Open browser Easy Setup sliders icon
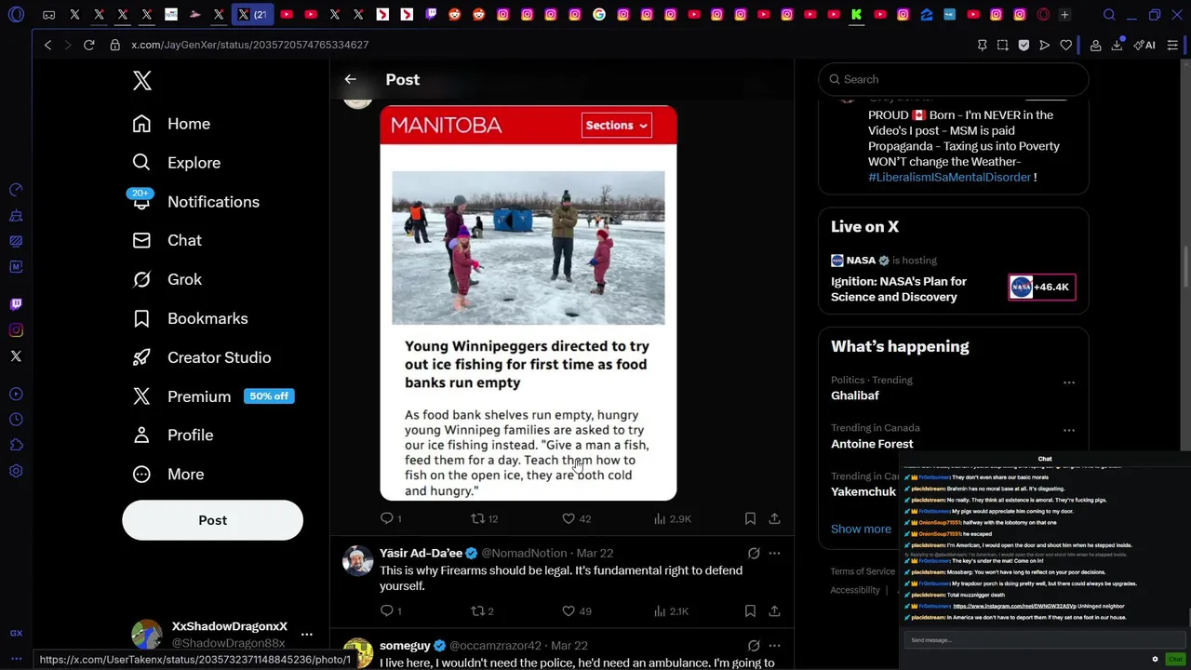Image resolution: width=1191 pixels, height=670 pixels. pos(1172,45)
